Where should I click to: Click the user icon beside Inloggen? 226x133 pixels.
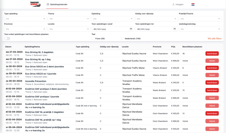pos(173,4)
